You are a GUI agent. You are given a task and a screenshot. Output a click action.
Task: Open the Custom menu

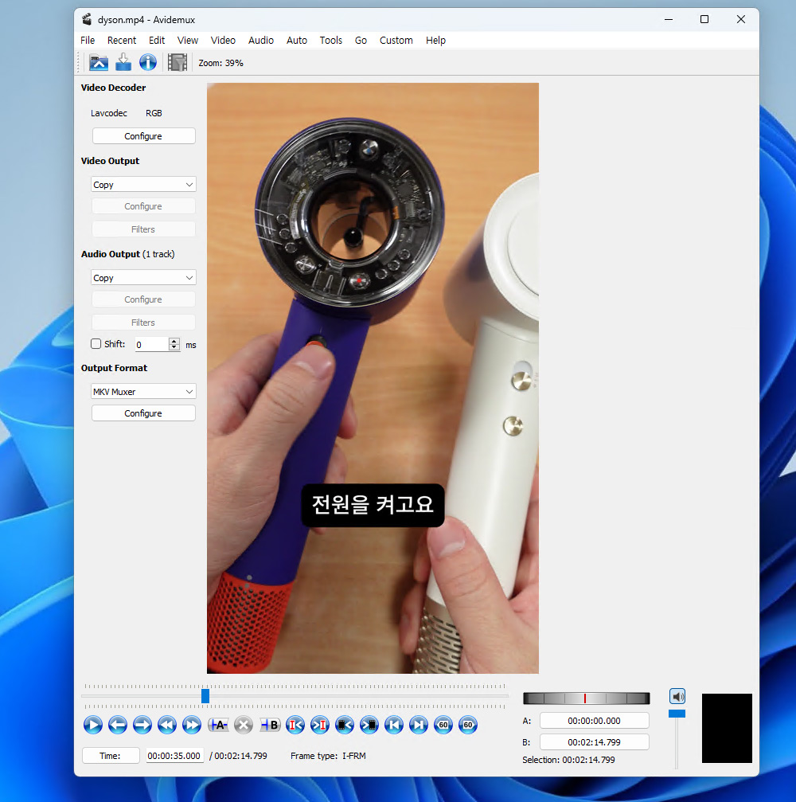[x=396, y=40]
